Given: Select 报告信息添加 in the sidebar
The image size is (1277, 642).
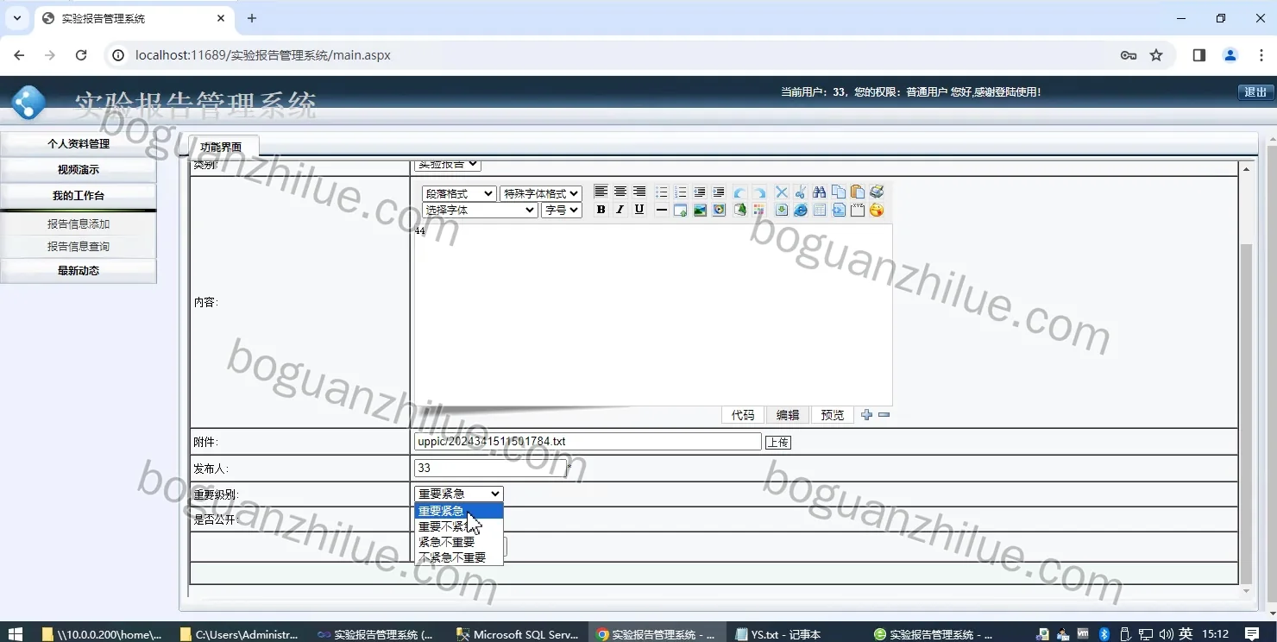Looking at the screenshot, I should 79,224.
